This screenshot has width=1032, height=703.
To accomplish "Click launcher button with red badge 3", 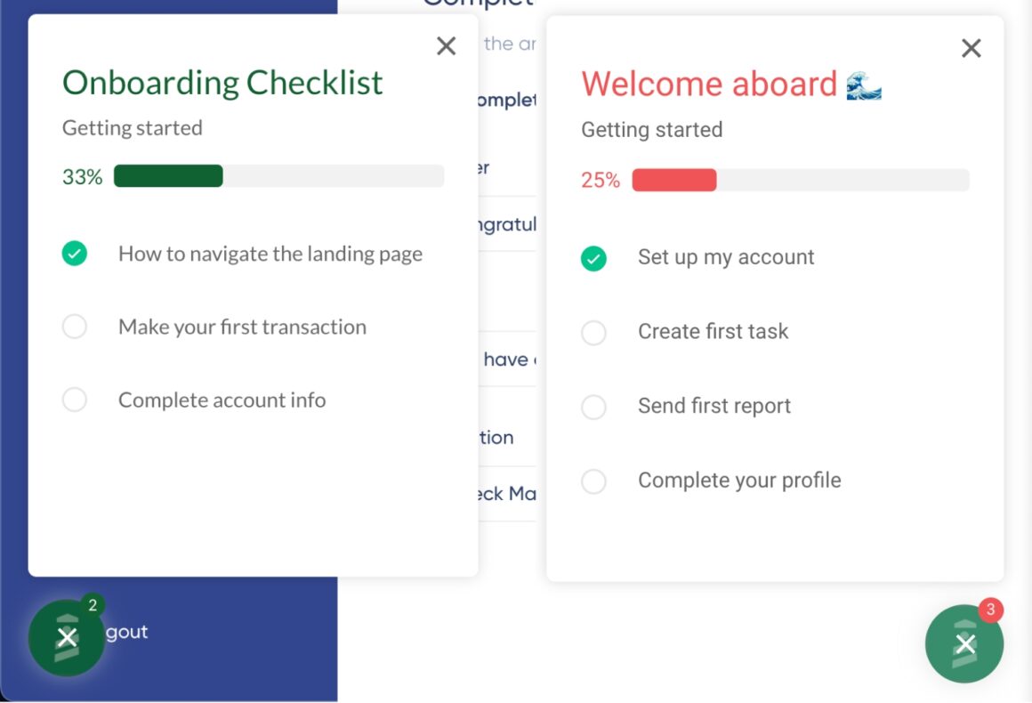I will click(964, 643).
